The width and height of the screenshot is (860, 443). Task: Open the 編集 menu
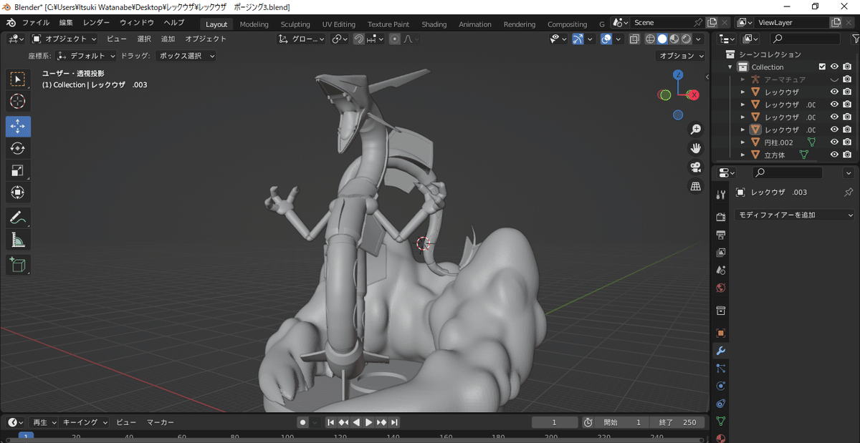click(x=66, y=23)
